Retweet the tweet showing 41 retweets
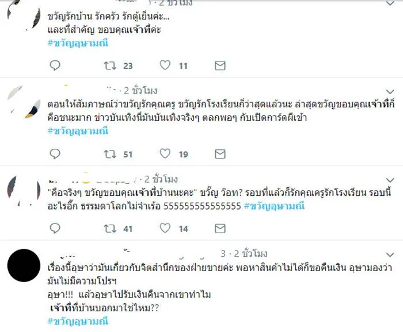 click(x=110, y=229)
